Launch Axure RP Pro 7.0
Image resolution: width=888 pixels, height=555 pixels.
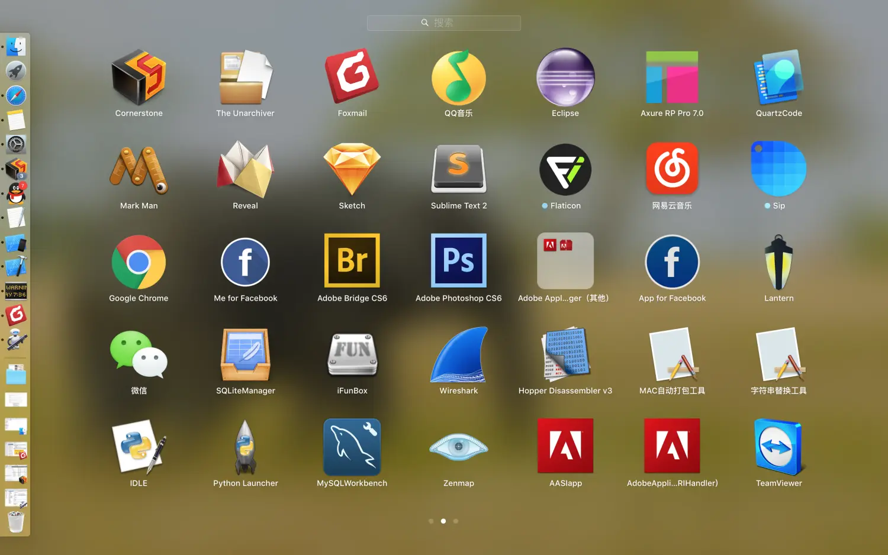click(x=672, y=78)
